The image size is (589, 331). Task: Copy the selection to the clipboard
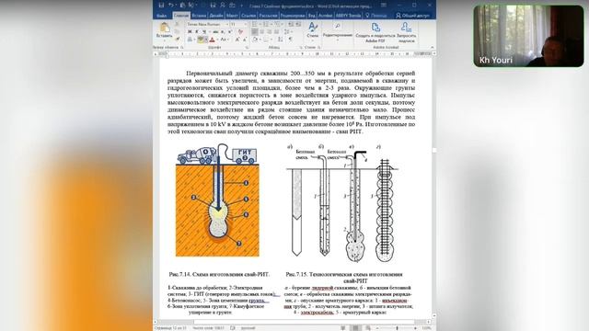[x=178, y=31]
